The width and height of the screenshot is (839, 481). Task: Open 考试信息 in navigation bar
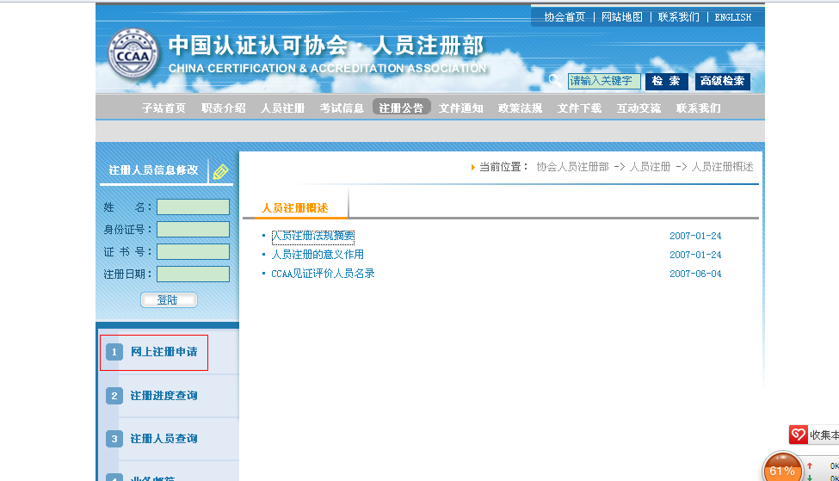tap(342, 108)
